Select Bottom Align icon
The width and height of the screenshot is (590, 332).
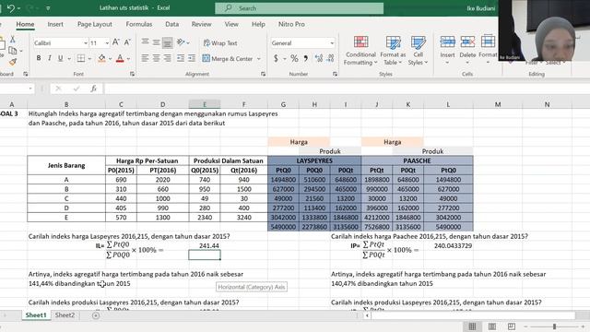[168, 42]
